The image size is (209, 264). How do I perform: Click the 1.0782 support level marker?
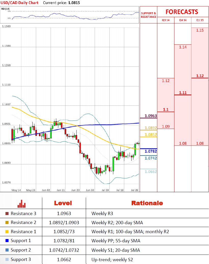pyautogui.click(x=151, y=151)
